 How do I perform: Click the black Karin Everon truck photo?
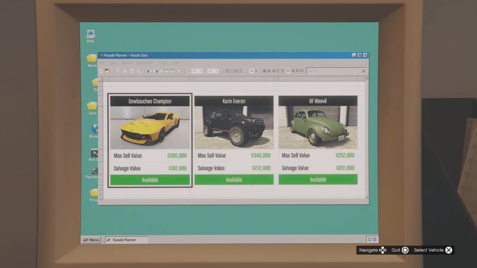pyautogui.click(x=234, y=127)
